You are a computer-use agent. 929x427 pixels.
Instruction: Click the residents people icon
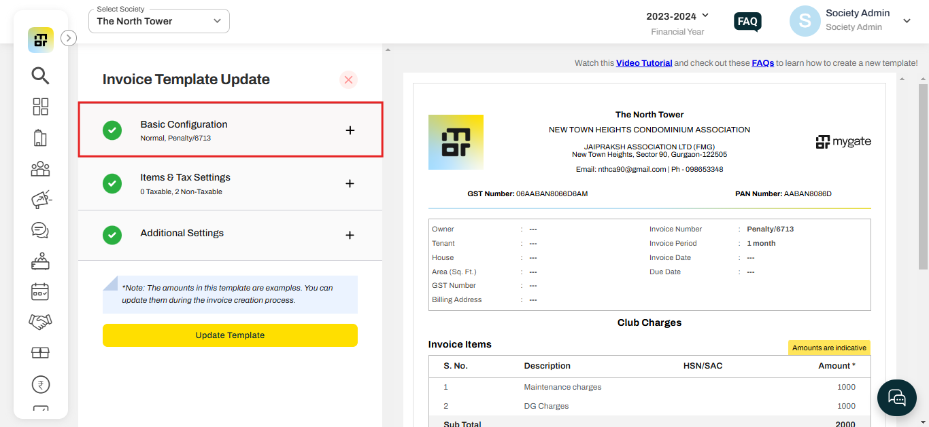point(40,168)
